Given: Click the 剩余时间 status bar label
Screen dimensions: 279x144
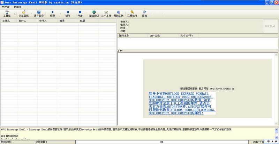Looking at the screenshot, I should 7,142.
